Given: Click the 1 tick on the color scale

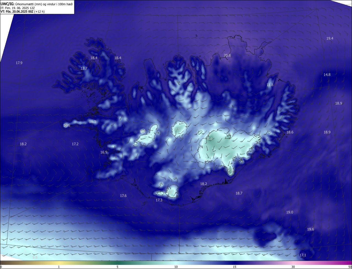Looking at the screenshot, I should 59,267.
